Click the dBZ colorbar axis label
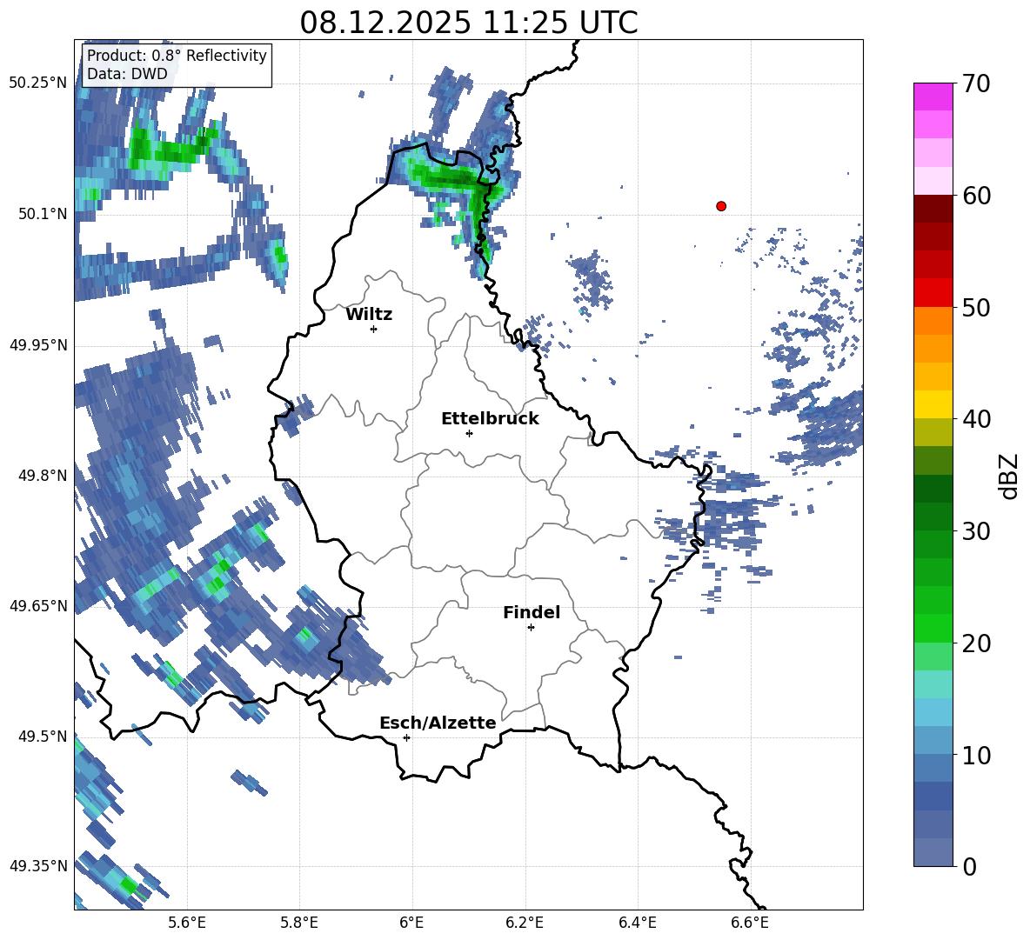 pos(1010,476)
